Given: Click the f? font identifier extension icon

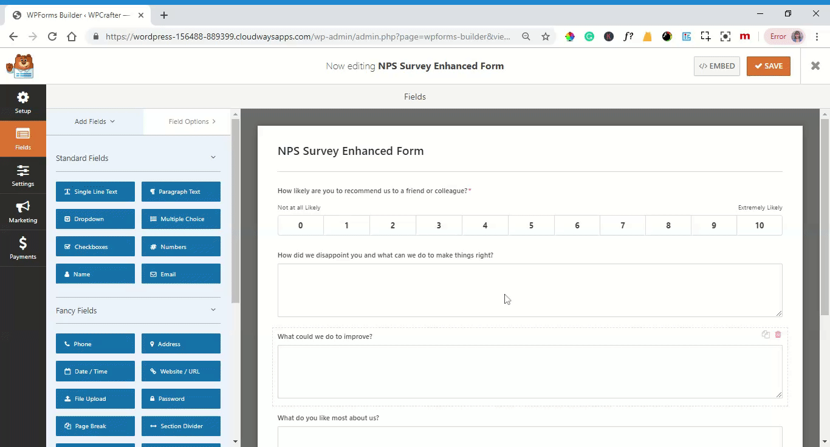Looking at the screenshot, I should pyautogui.click(x=628, y=36).
